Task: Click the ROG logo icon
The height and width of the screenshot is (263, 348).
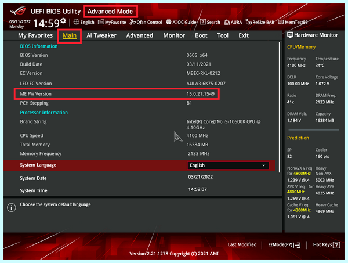Action: click(x=18, y=10)
